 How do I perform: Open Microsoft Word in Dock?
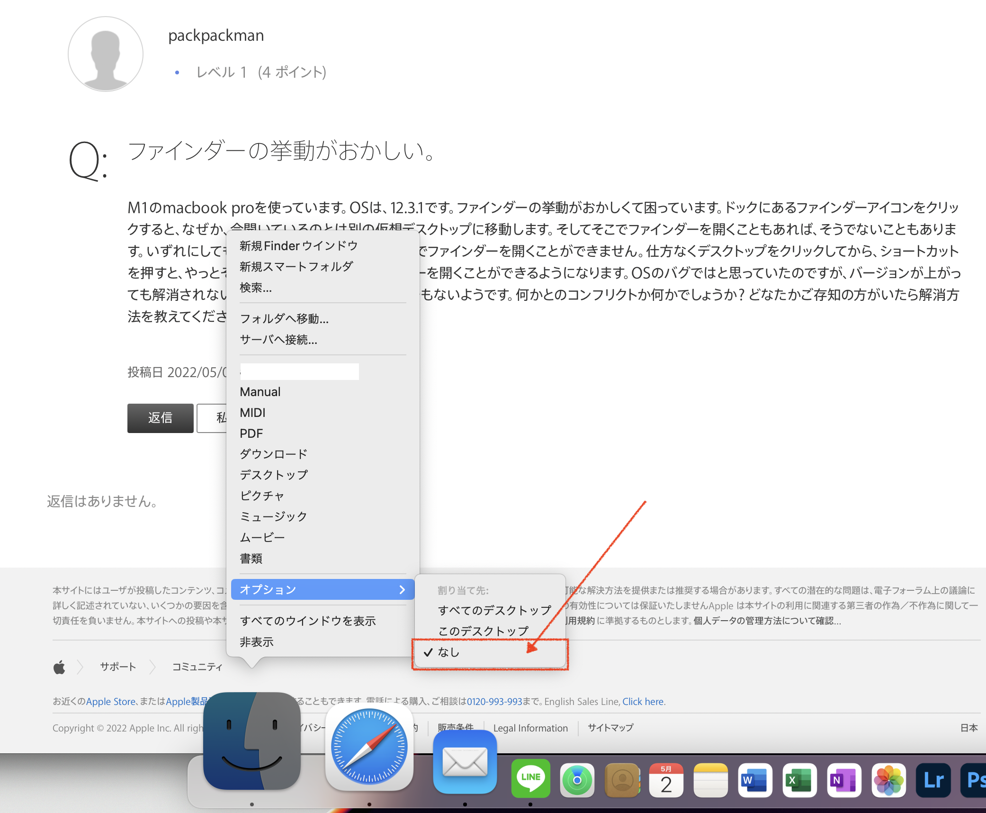coord(754,780)
